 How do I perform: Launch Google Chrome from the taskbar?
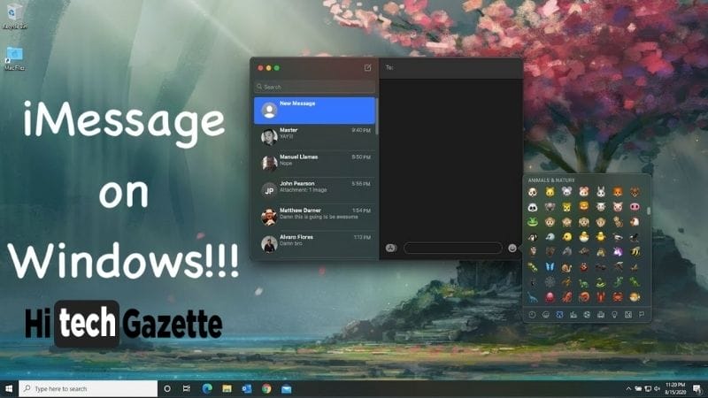[266, 388]
